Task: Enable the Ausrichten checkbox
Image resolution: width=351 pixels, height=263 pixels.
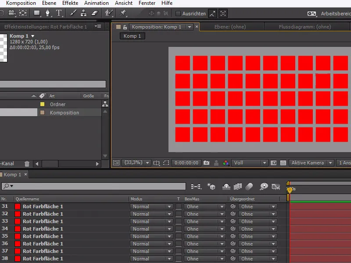Action: (x=178, y=14)
